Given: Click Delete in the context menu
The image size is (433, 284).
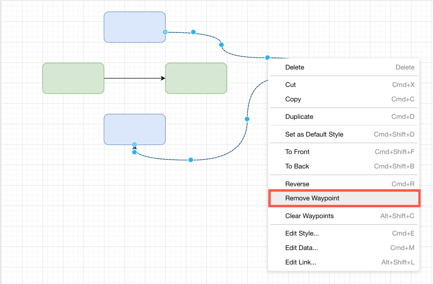Looking at the screenshot, I should [x=294, y=67].
